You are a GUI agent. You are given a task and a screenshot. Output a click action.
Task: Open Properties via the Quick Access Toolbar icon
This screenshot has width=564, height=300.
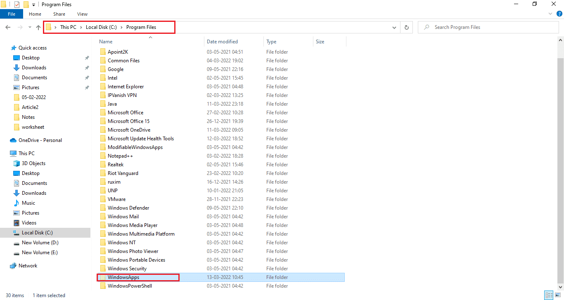[17, 4]
